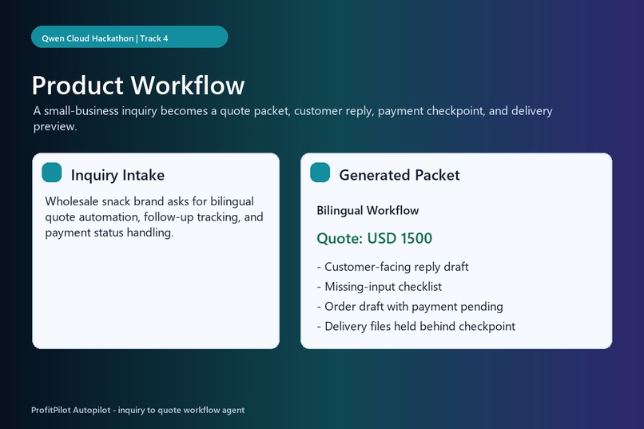644x429 pixels.
Task: Select the Qwen Cloud Hackathon Track 4 badge
Action: (129, 37)
